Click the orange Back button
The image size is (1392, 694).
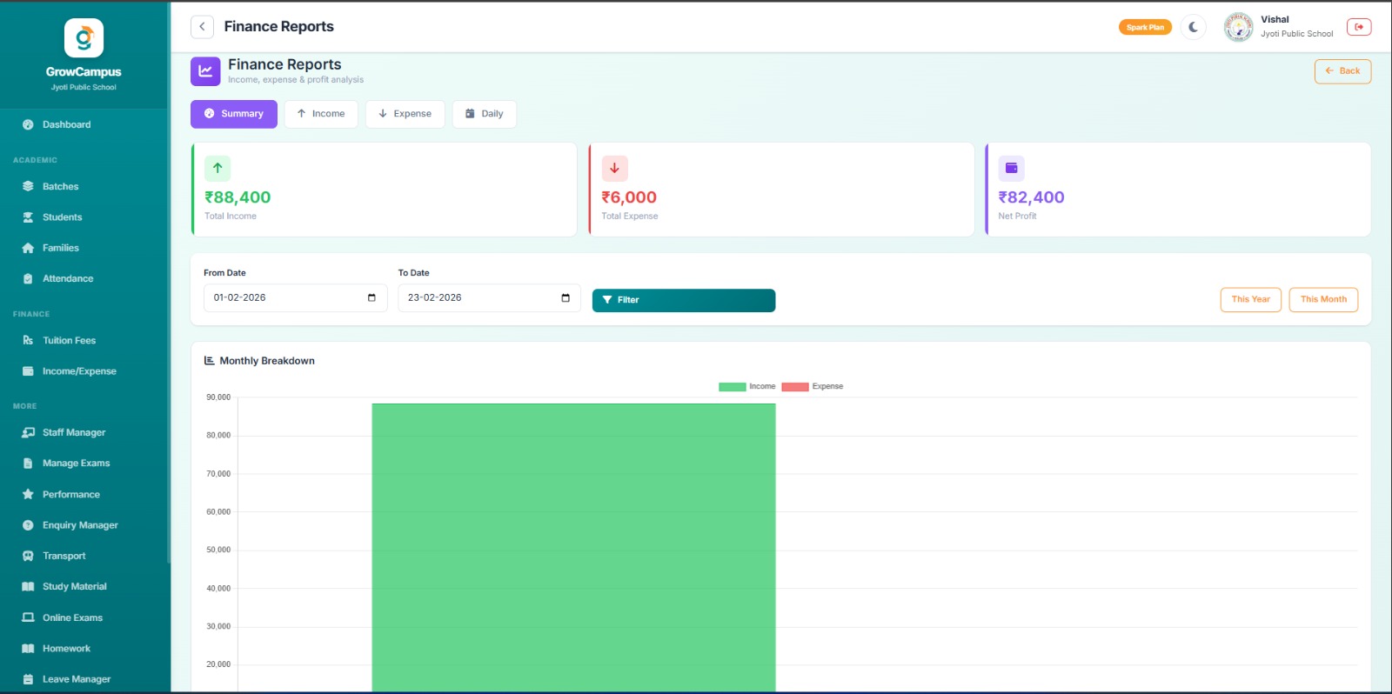coord(1342,71)
